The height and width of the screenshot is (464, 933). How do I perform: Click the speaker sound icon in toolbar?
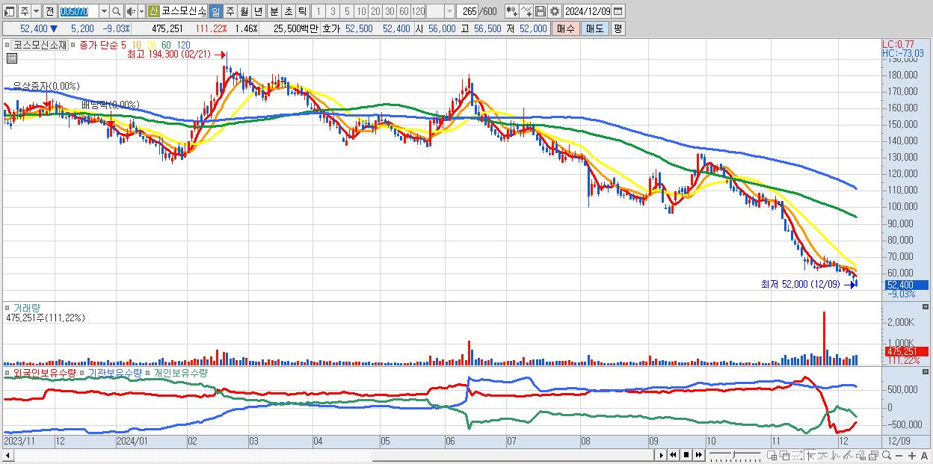click(131, 11)
